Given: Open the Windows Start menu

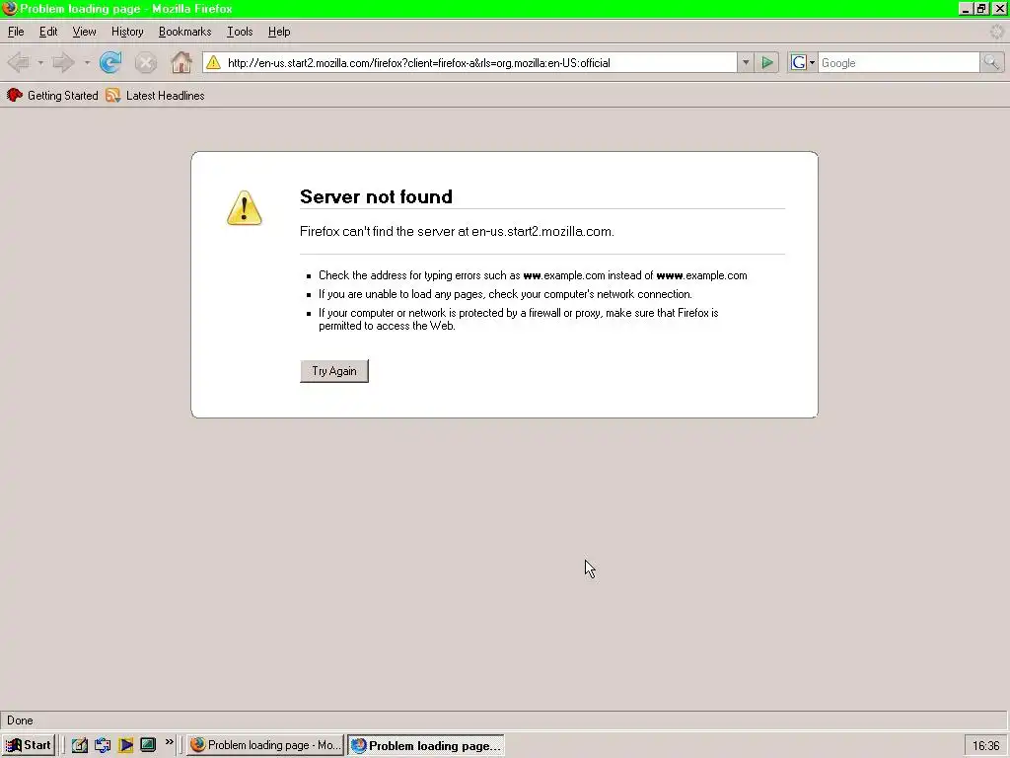Looking at the screenshot, I should click(29, 745).
